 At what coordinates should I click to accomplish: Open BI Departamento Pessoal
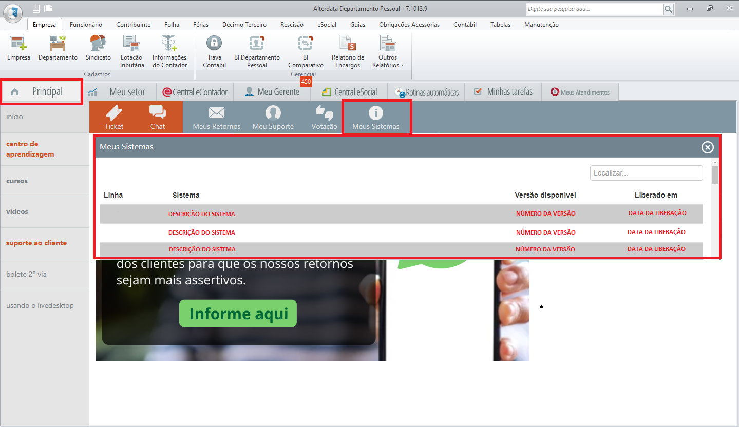[x=257, y=52]
